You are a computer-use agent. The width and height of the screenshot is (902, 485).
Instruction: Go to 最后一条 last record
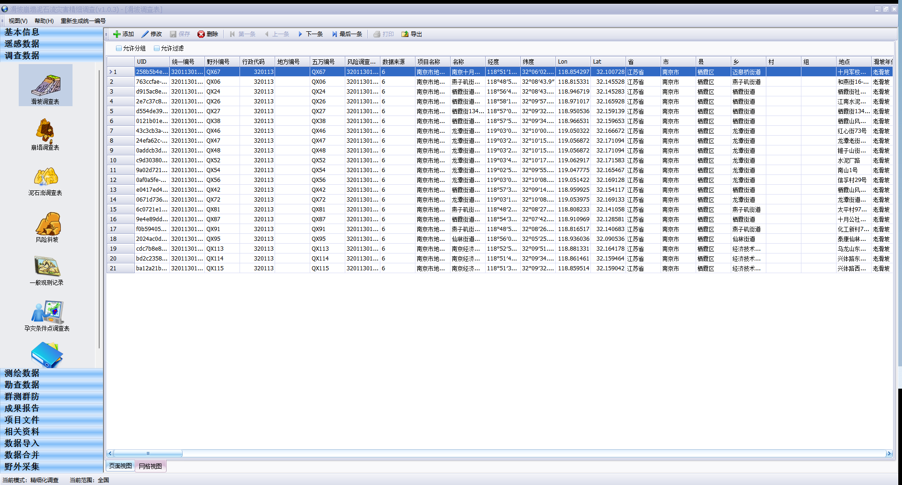(347, 34)
